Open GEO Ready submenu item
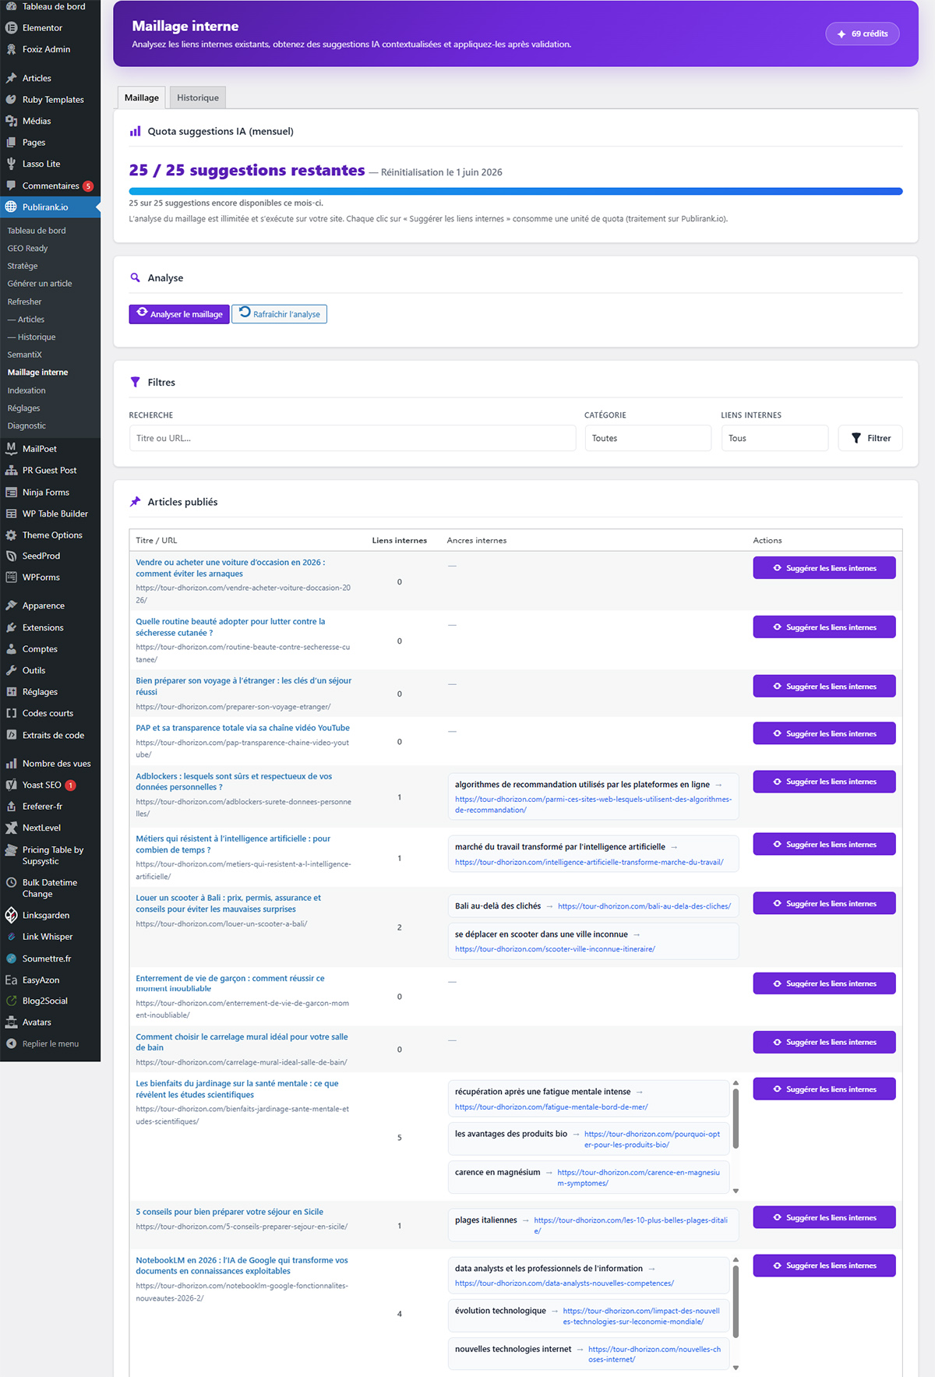The height and width of the screenshot is (1377, 935). (27, 249)
